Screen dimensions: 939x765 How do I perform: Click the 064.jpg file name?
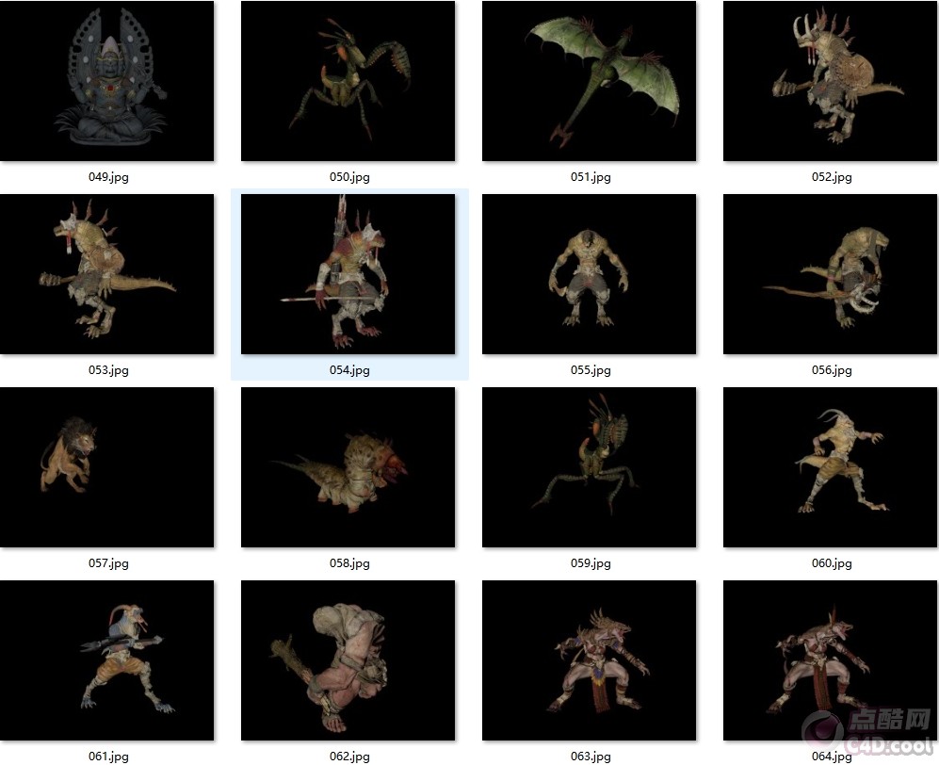click(832, 756)
